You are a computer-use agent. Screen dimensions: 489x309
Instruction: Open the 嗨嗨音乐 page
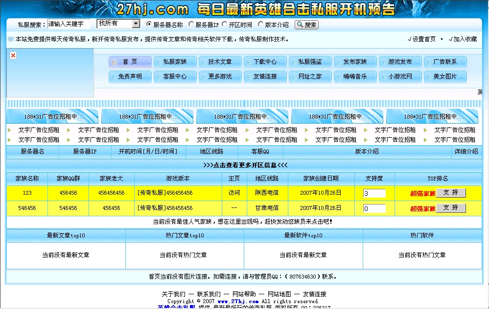click(x=355, y=77)
